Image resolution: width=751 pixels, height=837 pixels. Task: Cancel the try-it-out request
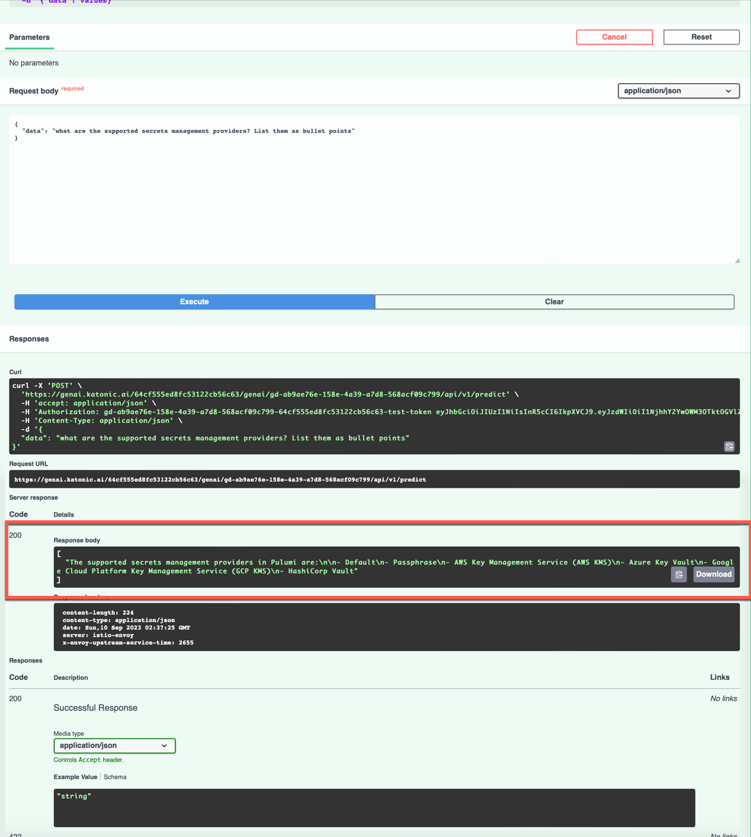pyautogui.click(x=614, y=37)
